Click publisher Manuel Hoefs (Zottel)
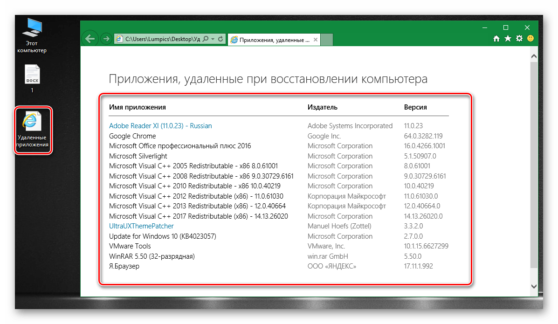 pos(339,226)
